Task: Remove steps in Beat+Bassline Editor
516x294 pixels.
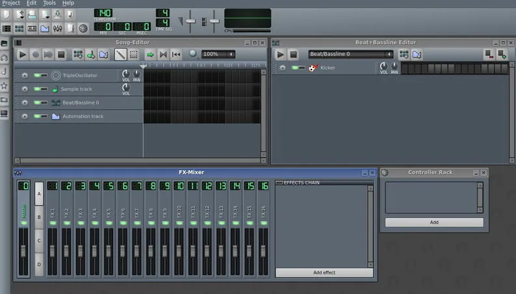Action: pos(489,55)
